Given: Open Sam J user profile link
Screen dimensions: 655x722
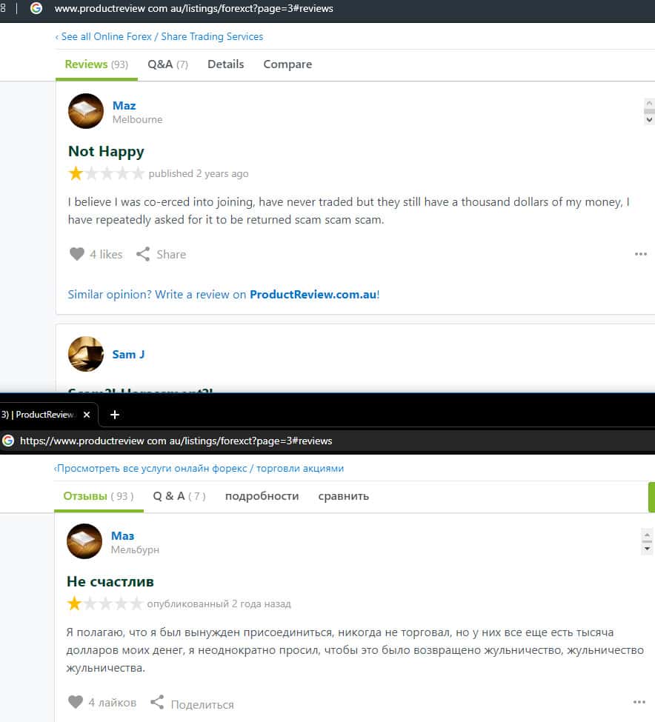Looking at the screenshot, I should (x=128, y=354).
